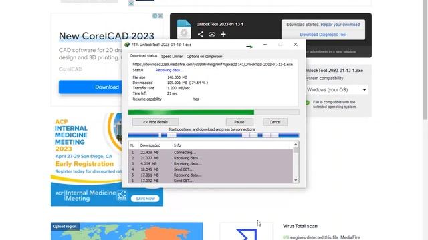Cancel the UnlockTool download
Screen dimensions: 428x240
point(275,122)
